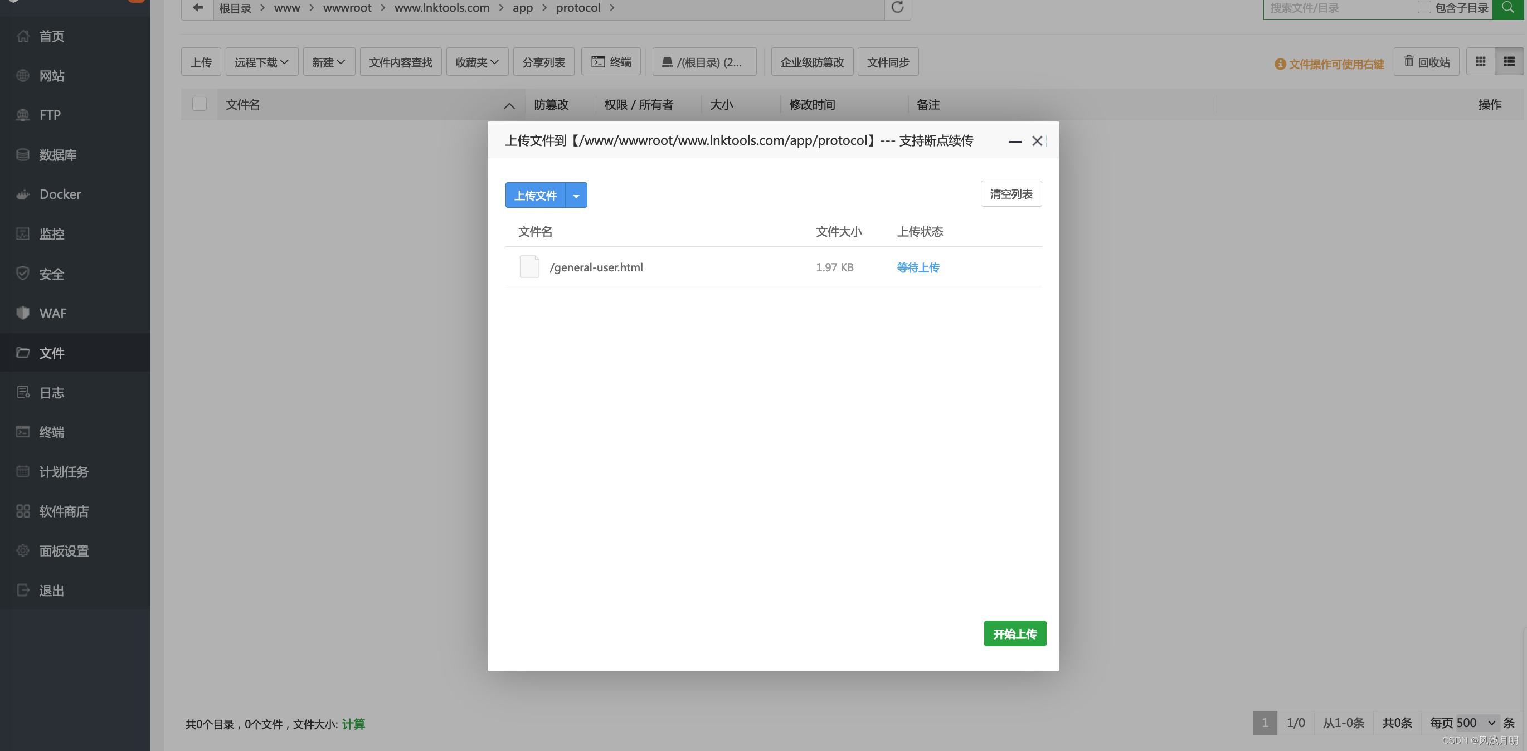Viewport: 1527px width, 751px height.
Task: Click the www.lnktools.com breadcrumb
Action: pos(441,8)
